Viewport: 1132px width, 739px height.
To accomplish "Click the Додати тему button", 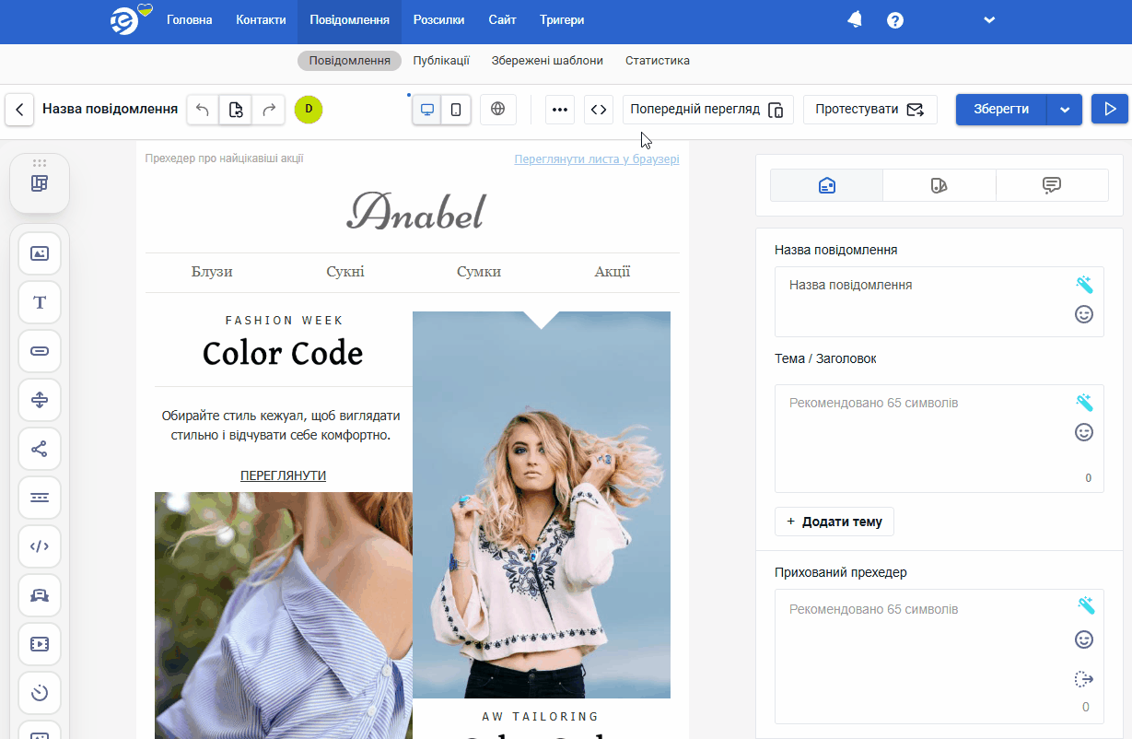I will 834,522.
